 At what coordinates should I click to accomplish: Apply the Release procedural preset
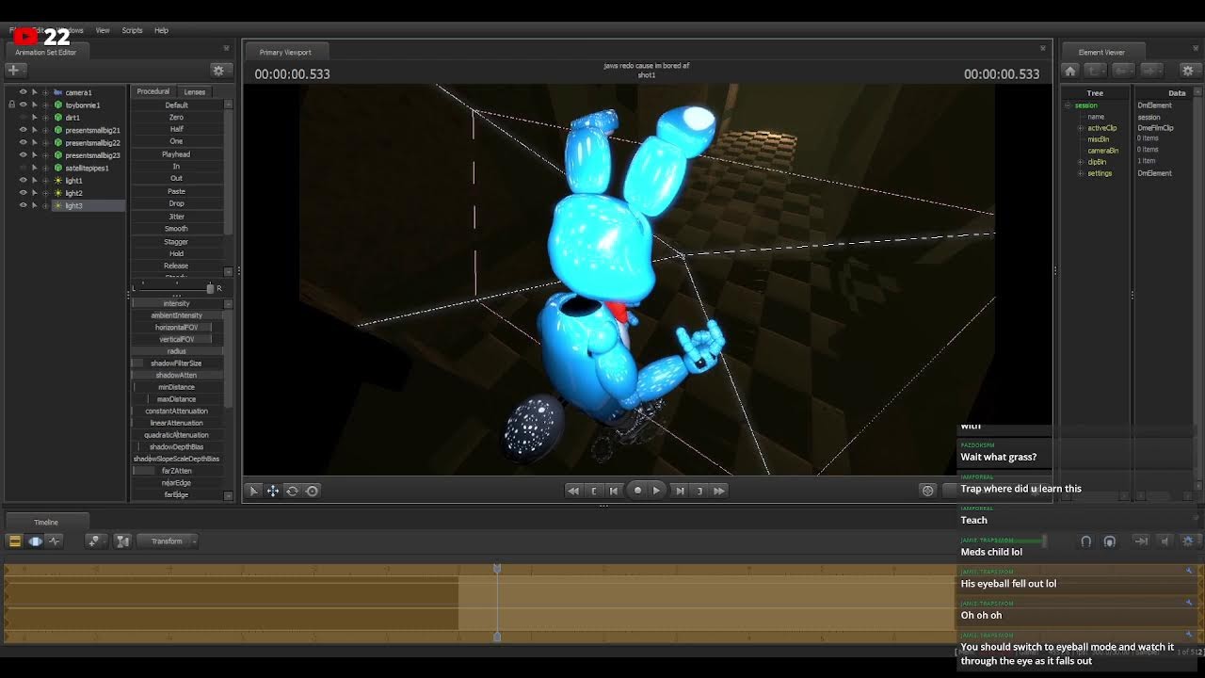[177, 266]
